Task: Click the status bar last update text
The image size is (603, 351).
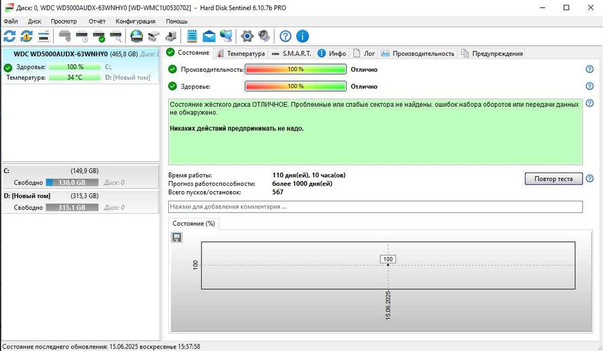Action: point(101,346)
